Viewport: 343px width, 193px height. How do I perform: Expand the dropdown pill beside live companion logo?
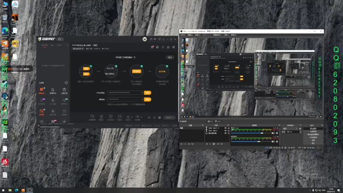tap(60, 39)
